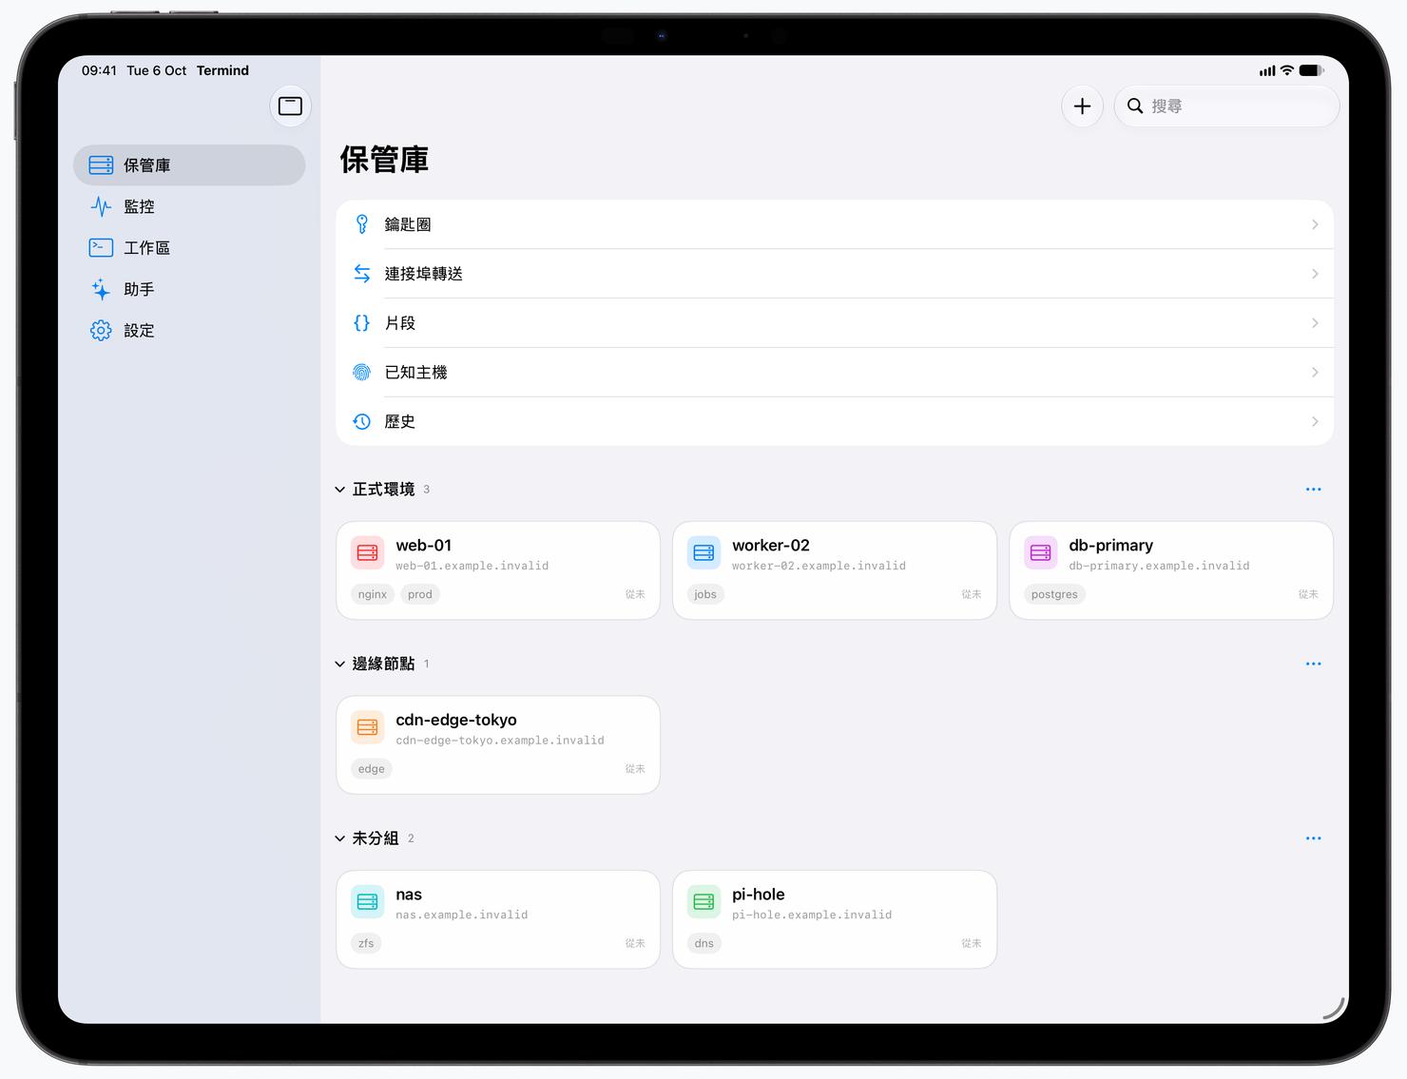
Task: Click the arrows icon beside 連接埠轉送
Action: [x=362, y=274]
